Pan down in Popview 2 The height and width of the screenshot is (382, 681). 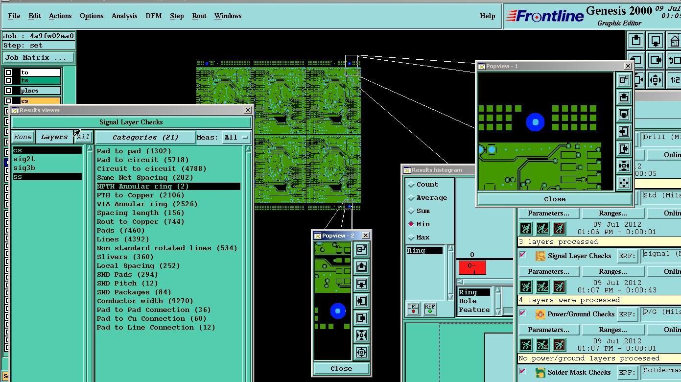[361, 284]
